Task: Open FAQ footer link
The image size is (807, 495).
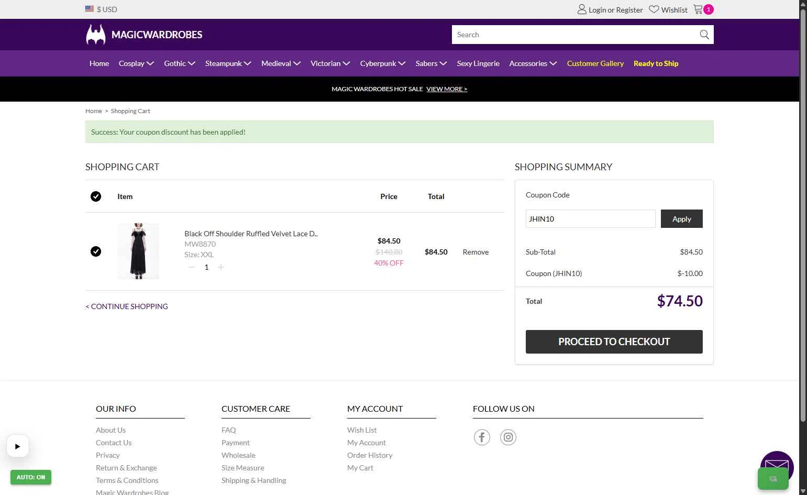Action: [x=229, y=430]
